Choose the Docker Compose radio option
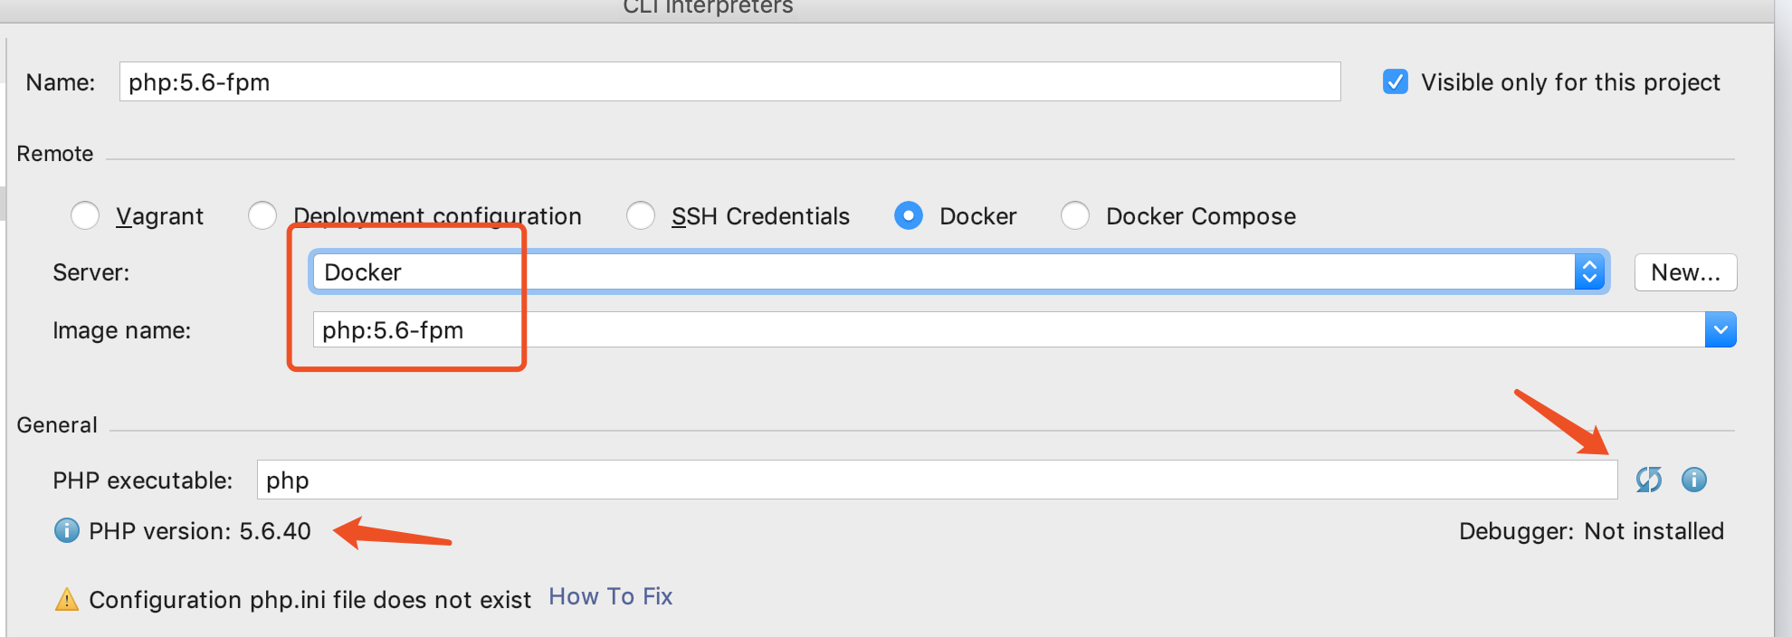 tap(1075, 215)
